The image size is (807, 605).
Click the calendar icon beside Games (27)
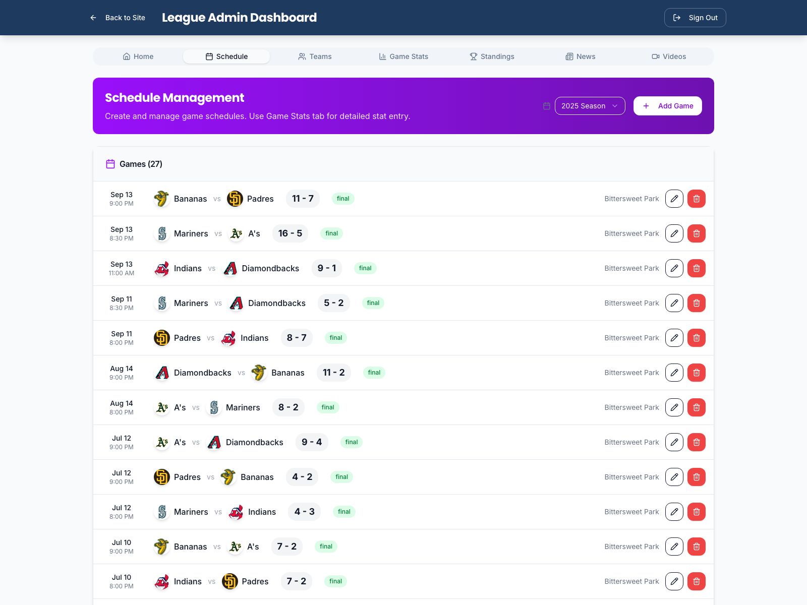tap(110, 164)
